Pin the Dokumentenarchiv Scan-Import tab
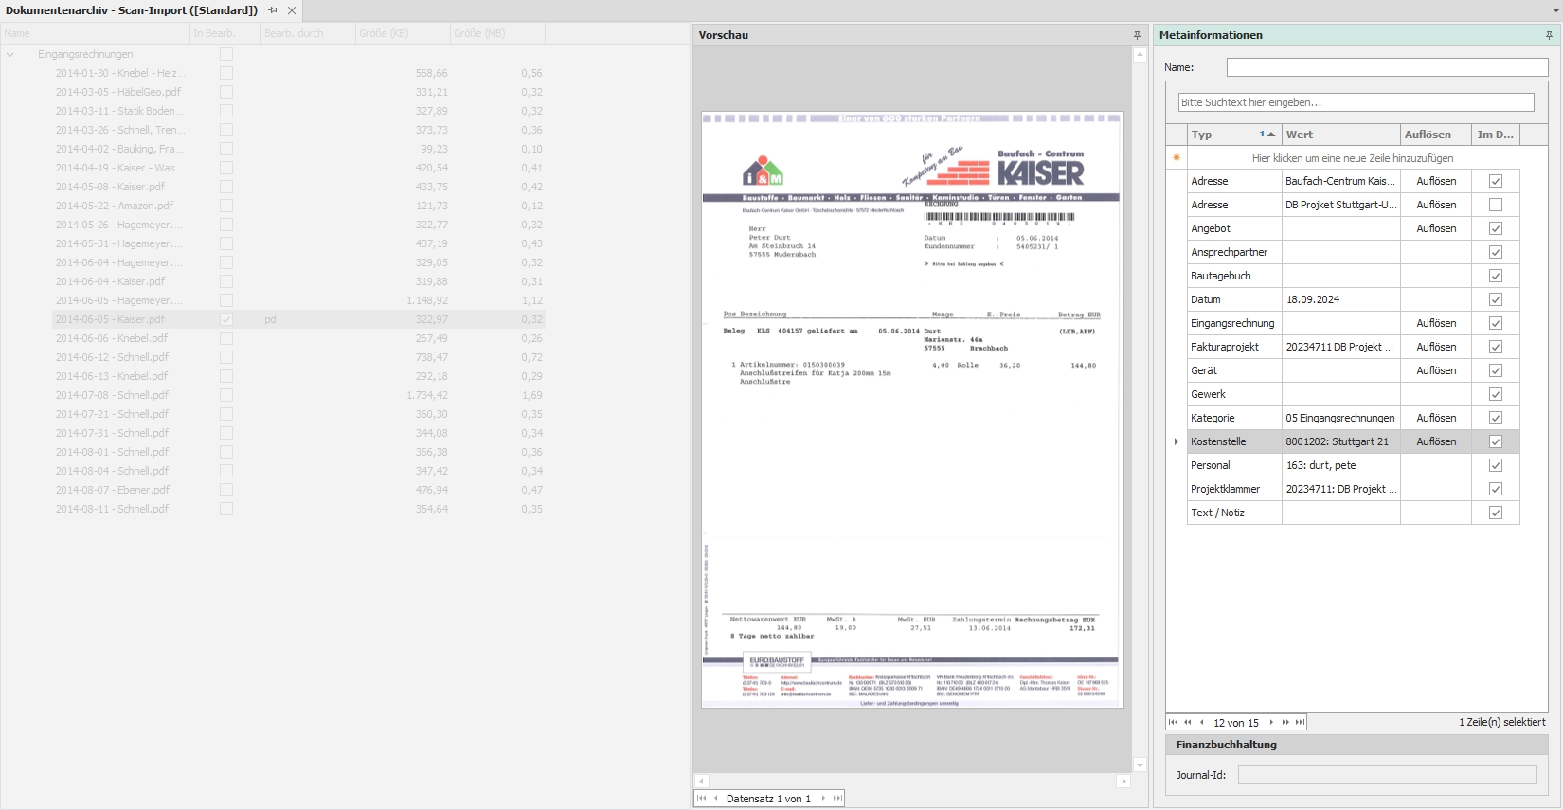 click(273, 10)
